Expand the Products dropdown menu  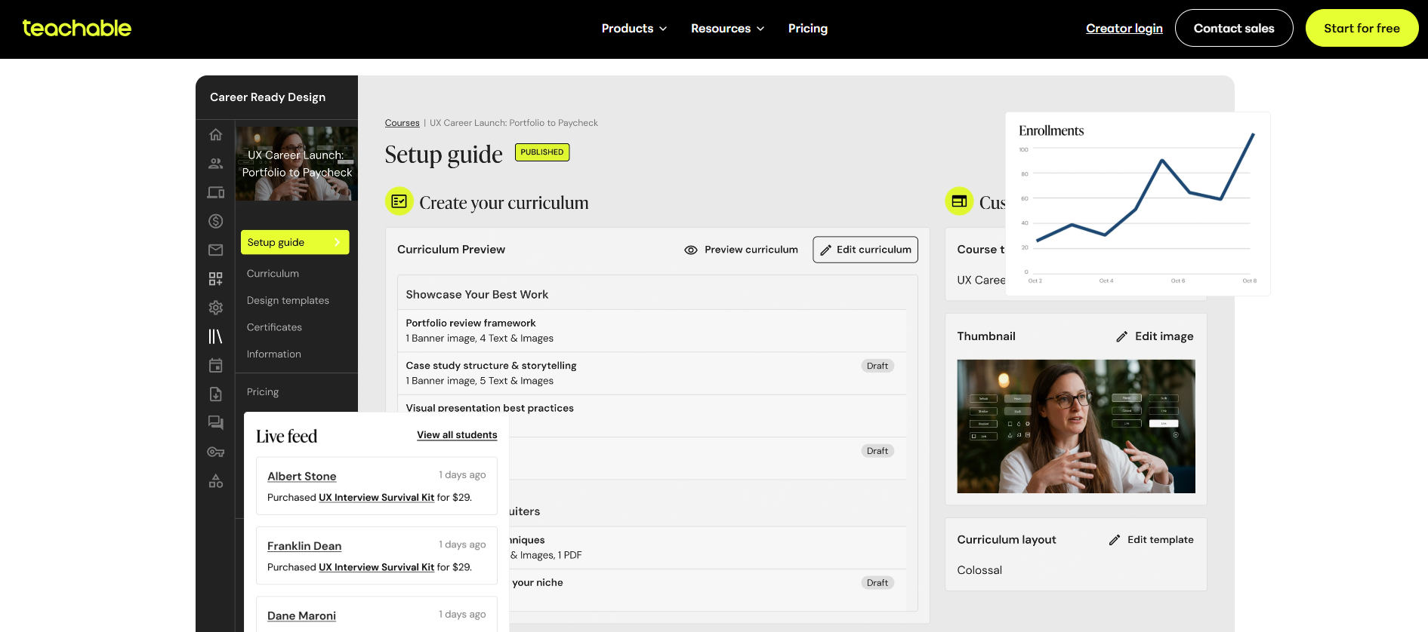point(634,29)
